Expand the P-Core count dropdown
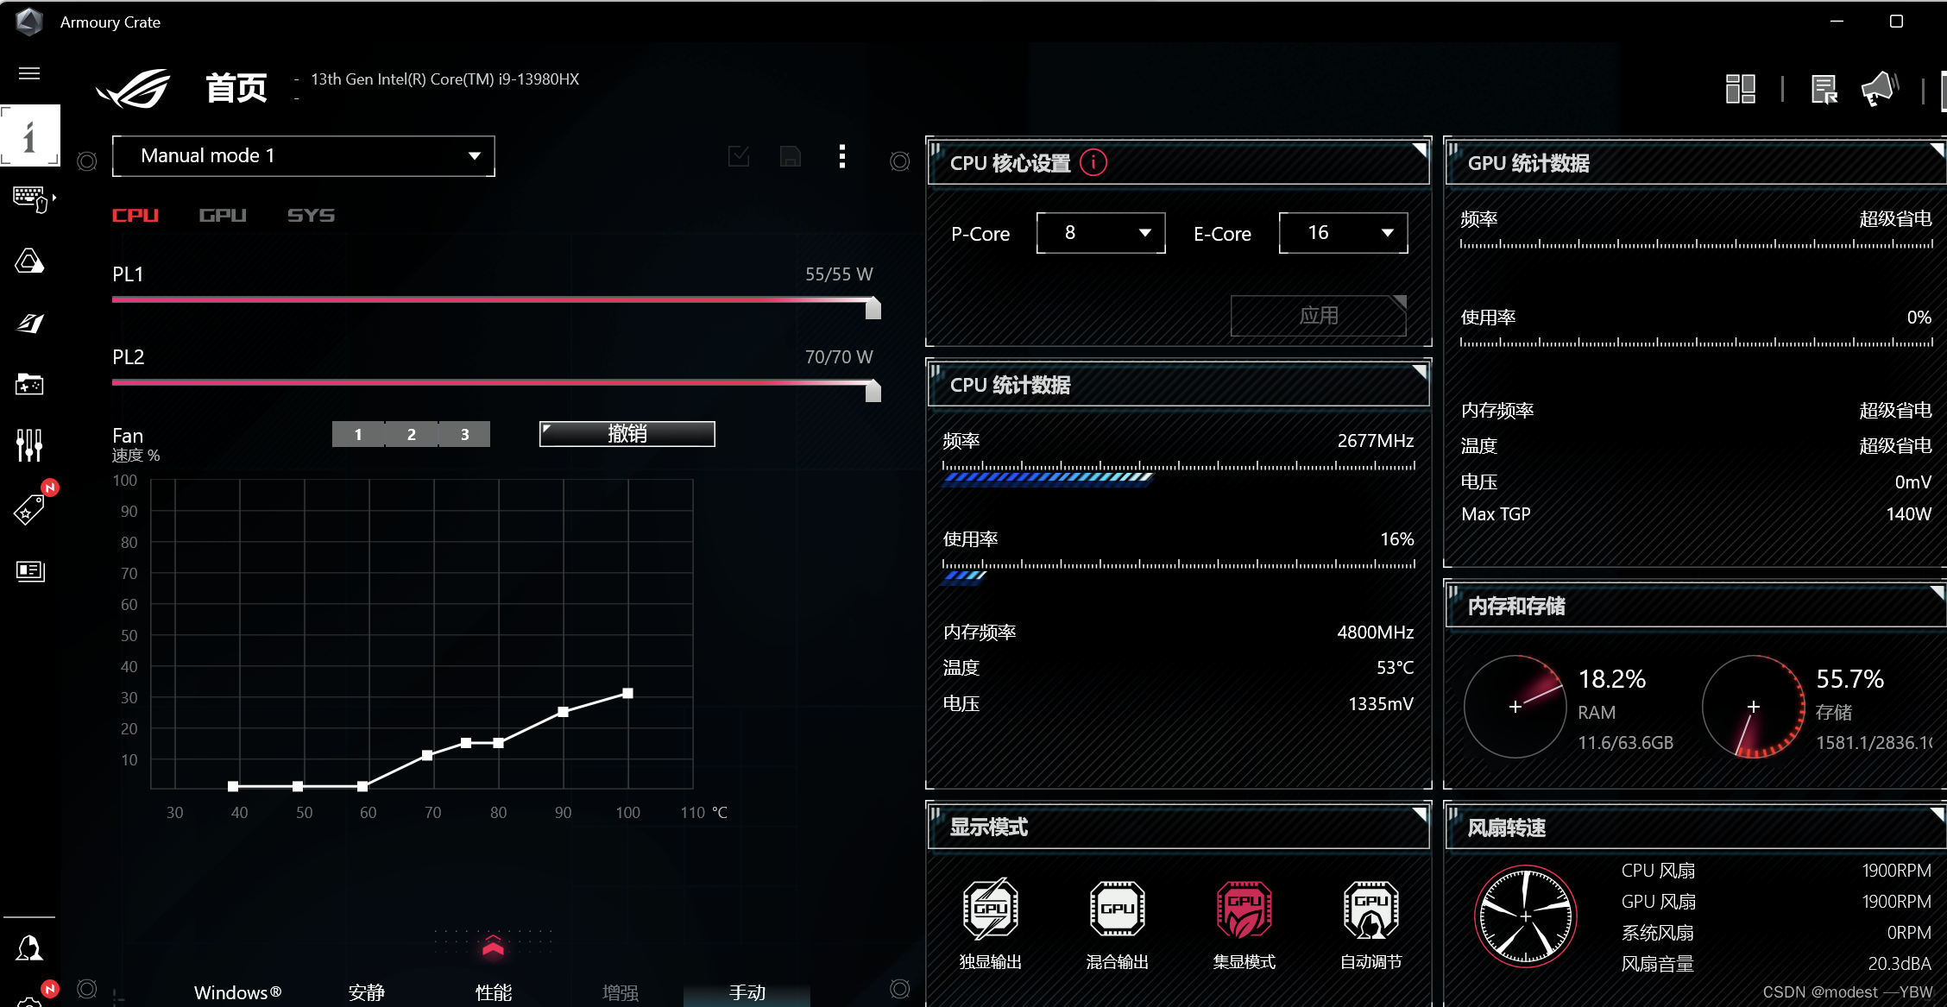The image size is (1947, 1007). click(1100, 233)
